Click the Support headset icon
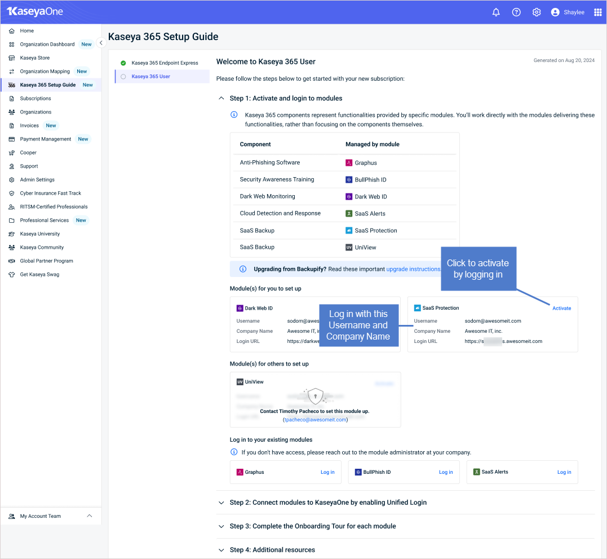 (12, 166)
